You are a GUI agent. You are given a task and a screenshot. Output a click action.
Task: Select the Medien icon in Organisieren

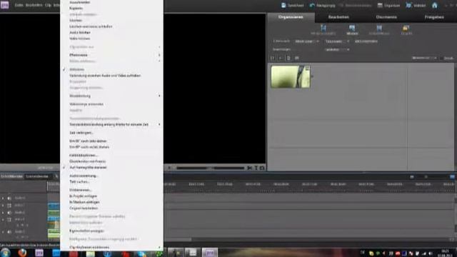(x=352, y=28)
